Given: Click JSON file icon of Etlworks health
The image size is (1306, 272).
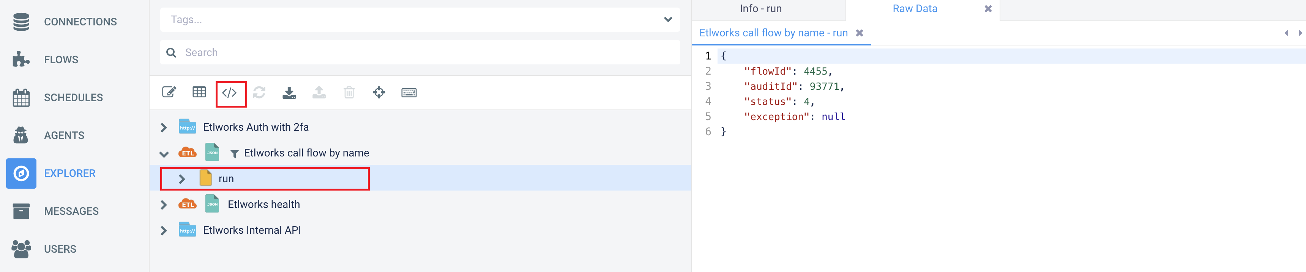Looking at the screenshot, I should pyautogui.click(x=212, y=204).
